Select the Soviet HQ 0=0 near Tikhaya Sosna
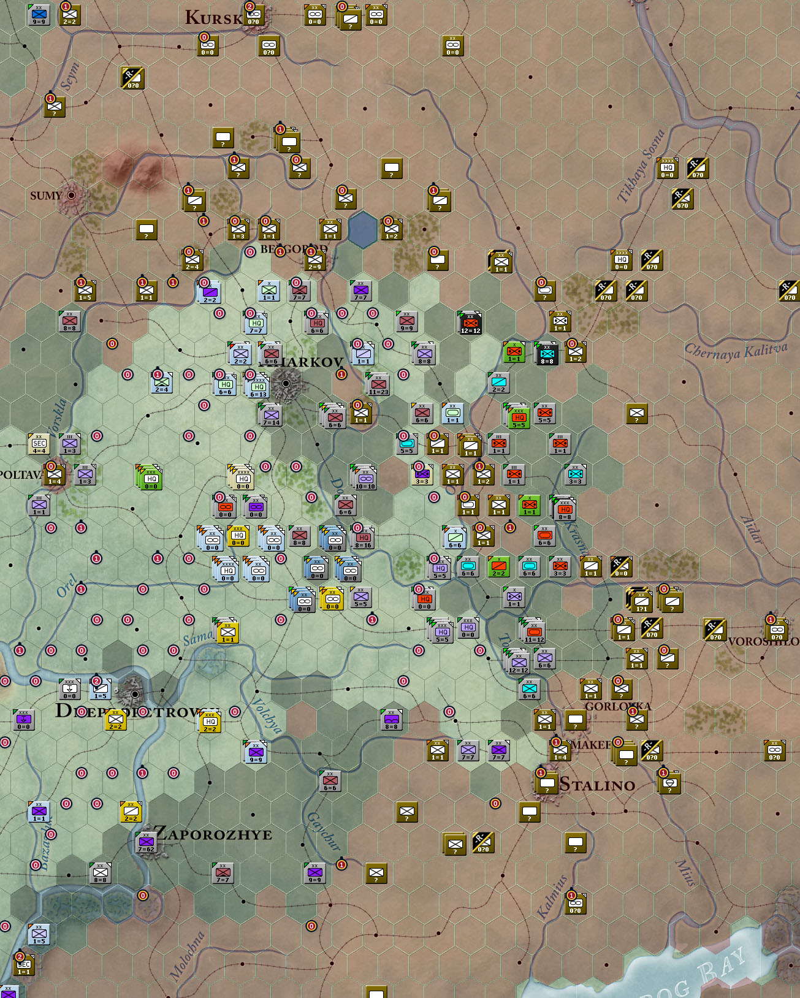Screen dimensions: 800x998 pyautogui.click(x=667, y=167)
